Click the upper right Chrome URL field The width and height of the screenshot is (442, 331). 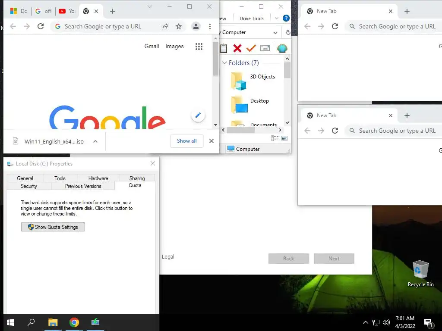point(394,26)
